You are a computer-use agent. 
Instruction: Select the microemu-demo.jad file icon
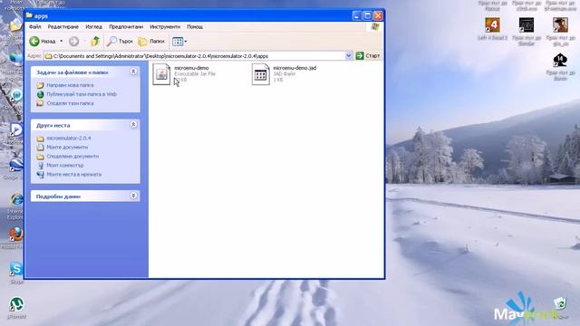tap(260, 74)
